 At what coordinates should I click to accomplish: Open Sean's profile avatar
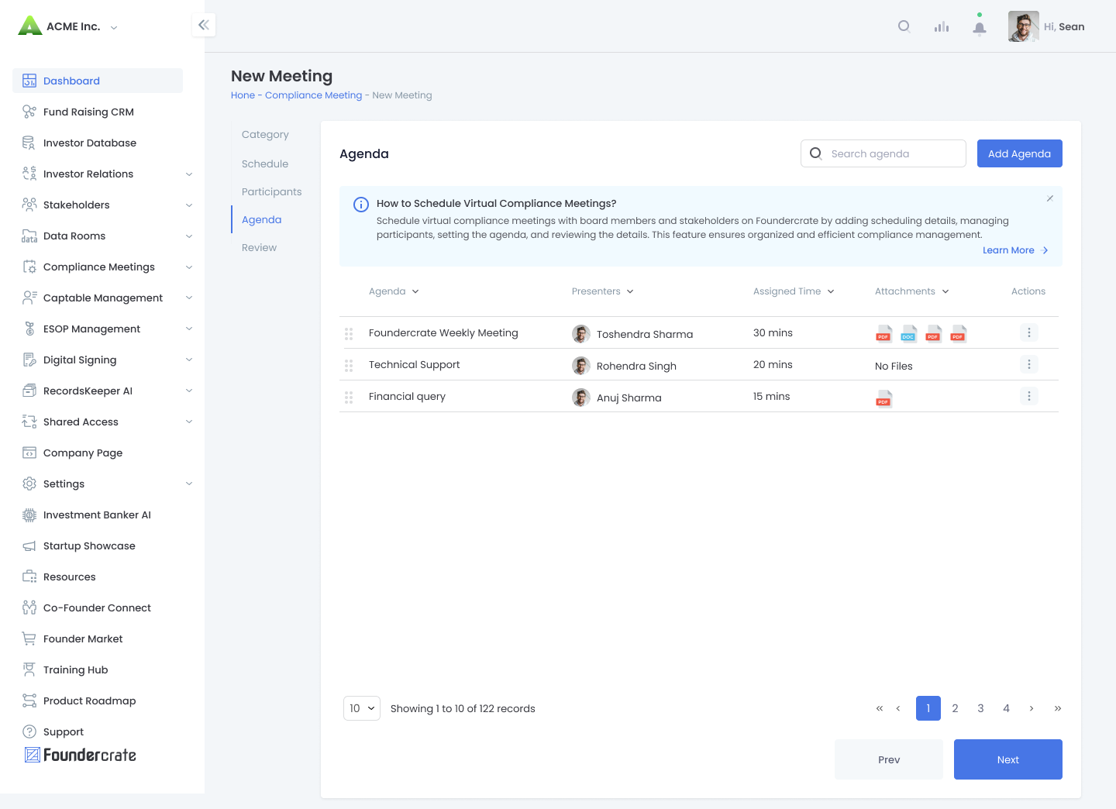(1024, 26)
